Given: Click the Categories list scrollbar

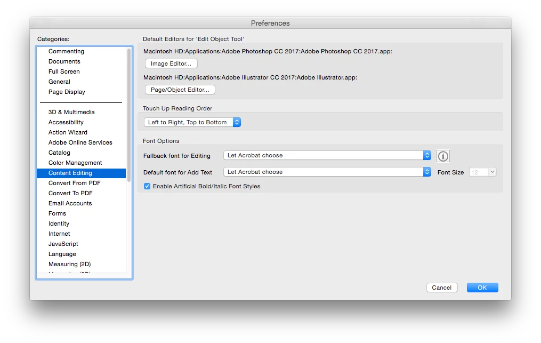Looking at the screenshot, I should 129,115.
